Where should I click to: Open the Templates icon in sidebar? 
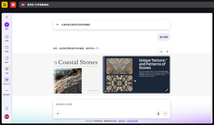pos(7,58)
